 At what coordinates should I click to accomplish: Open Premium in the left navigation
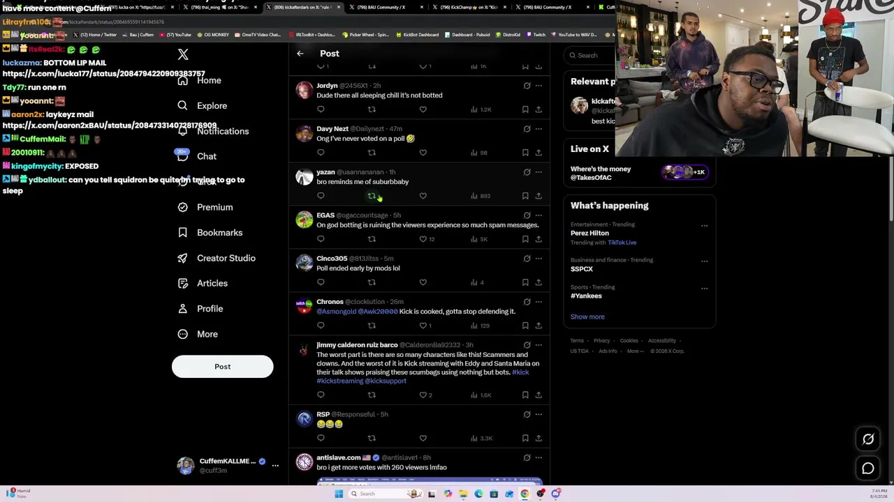(205, 207)
